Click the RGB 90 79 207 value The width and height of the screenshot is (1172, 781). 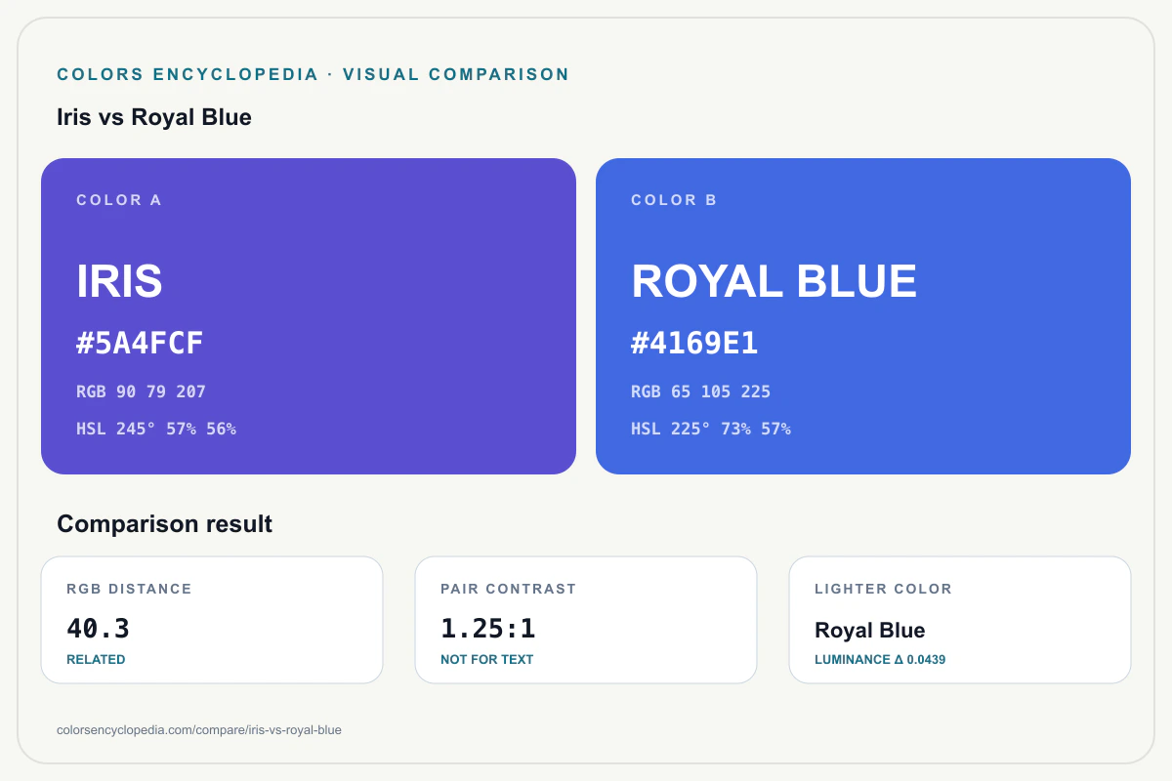(x=141, y=391)
